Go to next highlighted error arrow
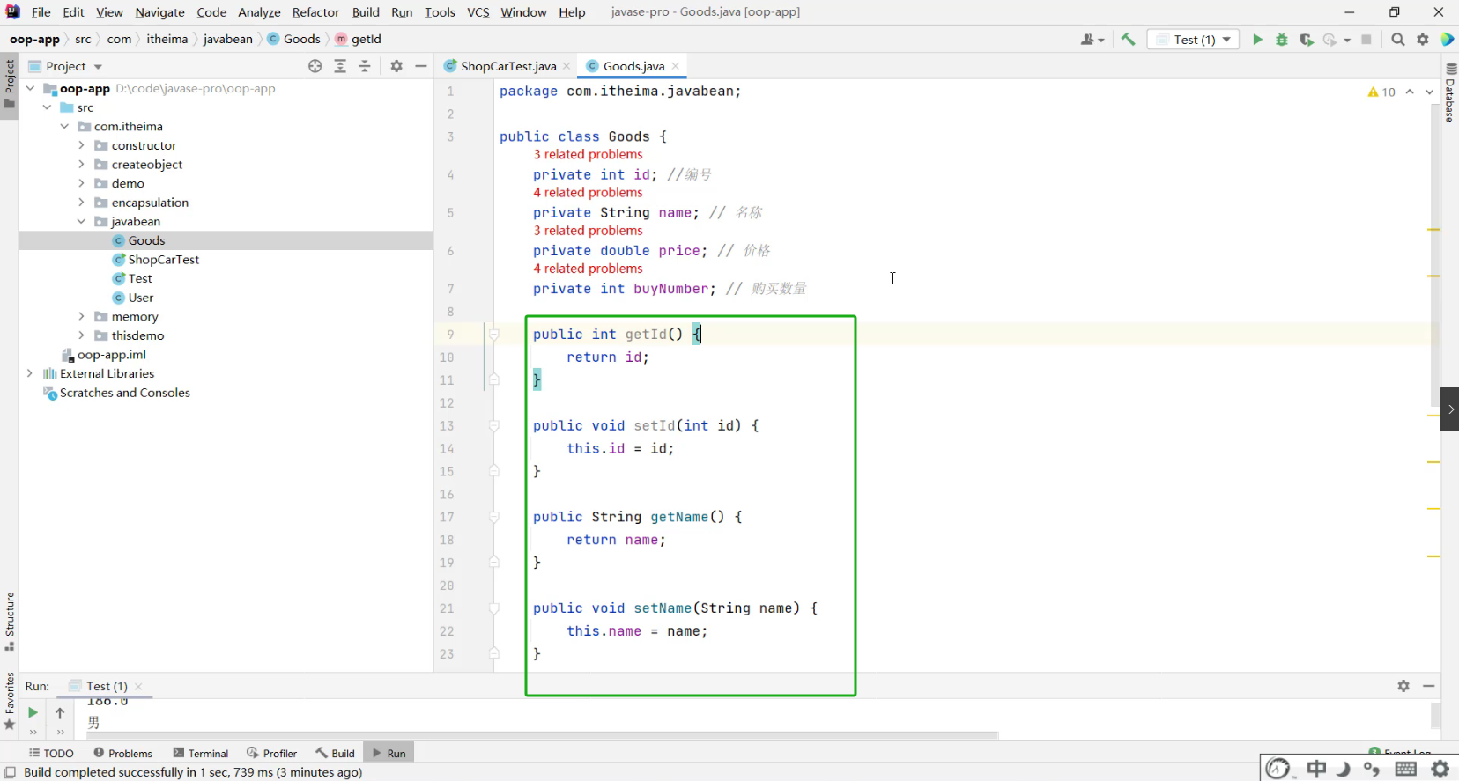The image size is (1459, 781). point(1429,92)
